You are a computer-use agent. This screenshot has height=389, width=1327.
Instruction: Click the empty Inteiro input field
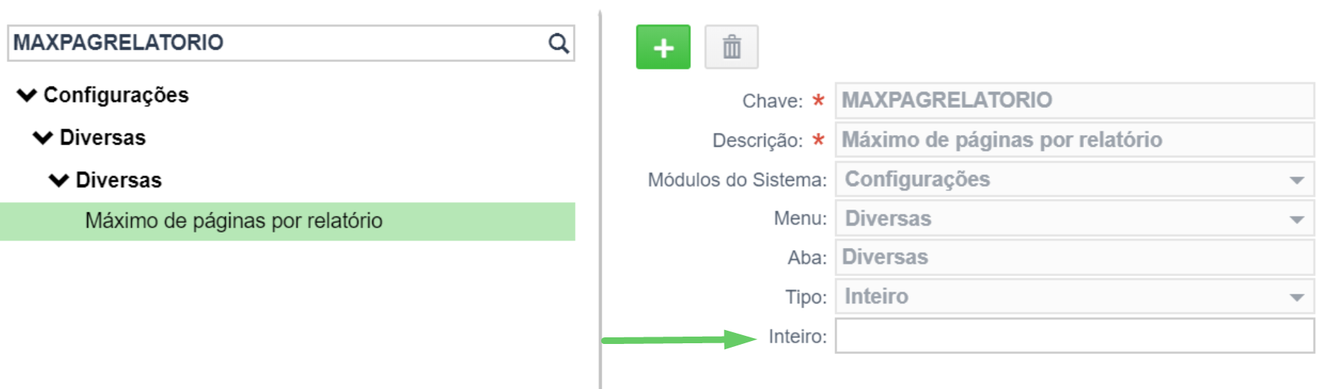pos(1075,336)
